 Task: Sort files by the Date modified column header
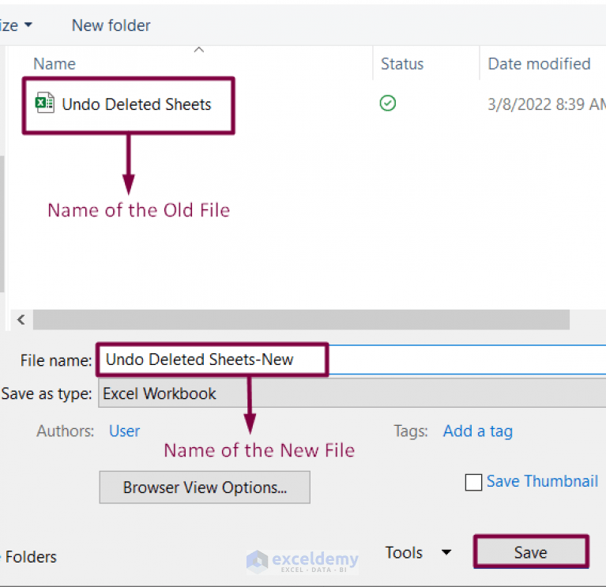(539, 64)
